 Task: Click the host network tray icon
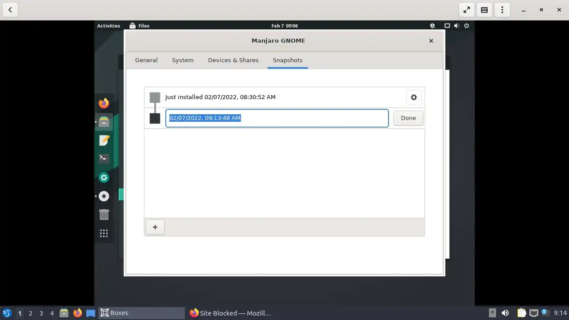click(x=533, y=313)
